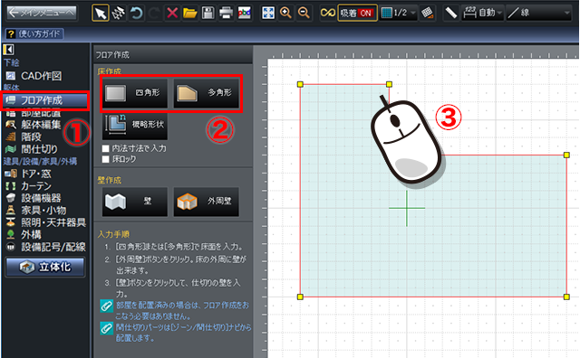580x358 pixels.
Task: Return via メインメニューへ button
Action: click(42, 13)
